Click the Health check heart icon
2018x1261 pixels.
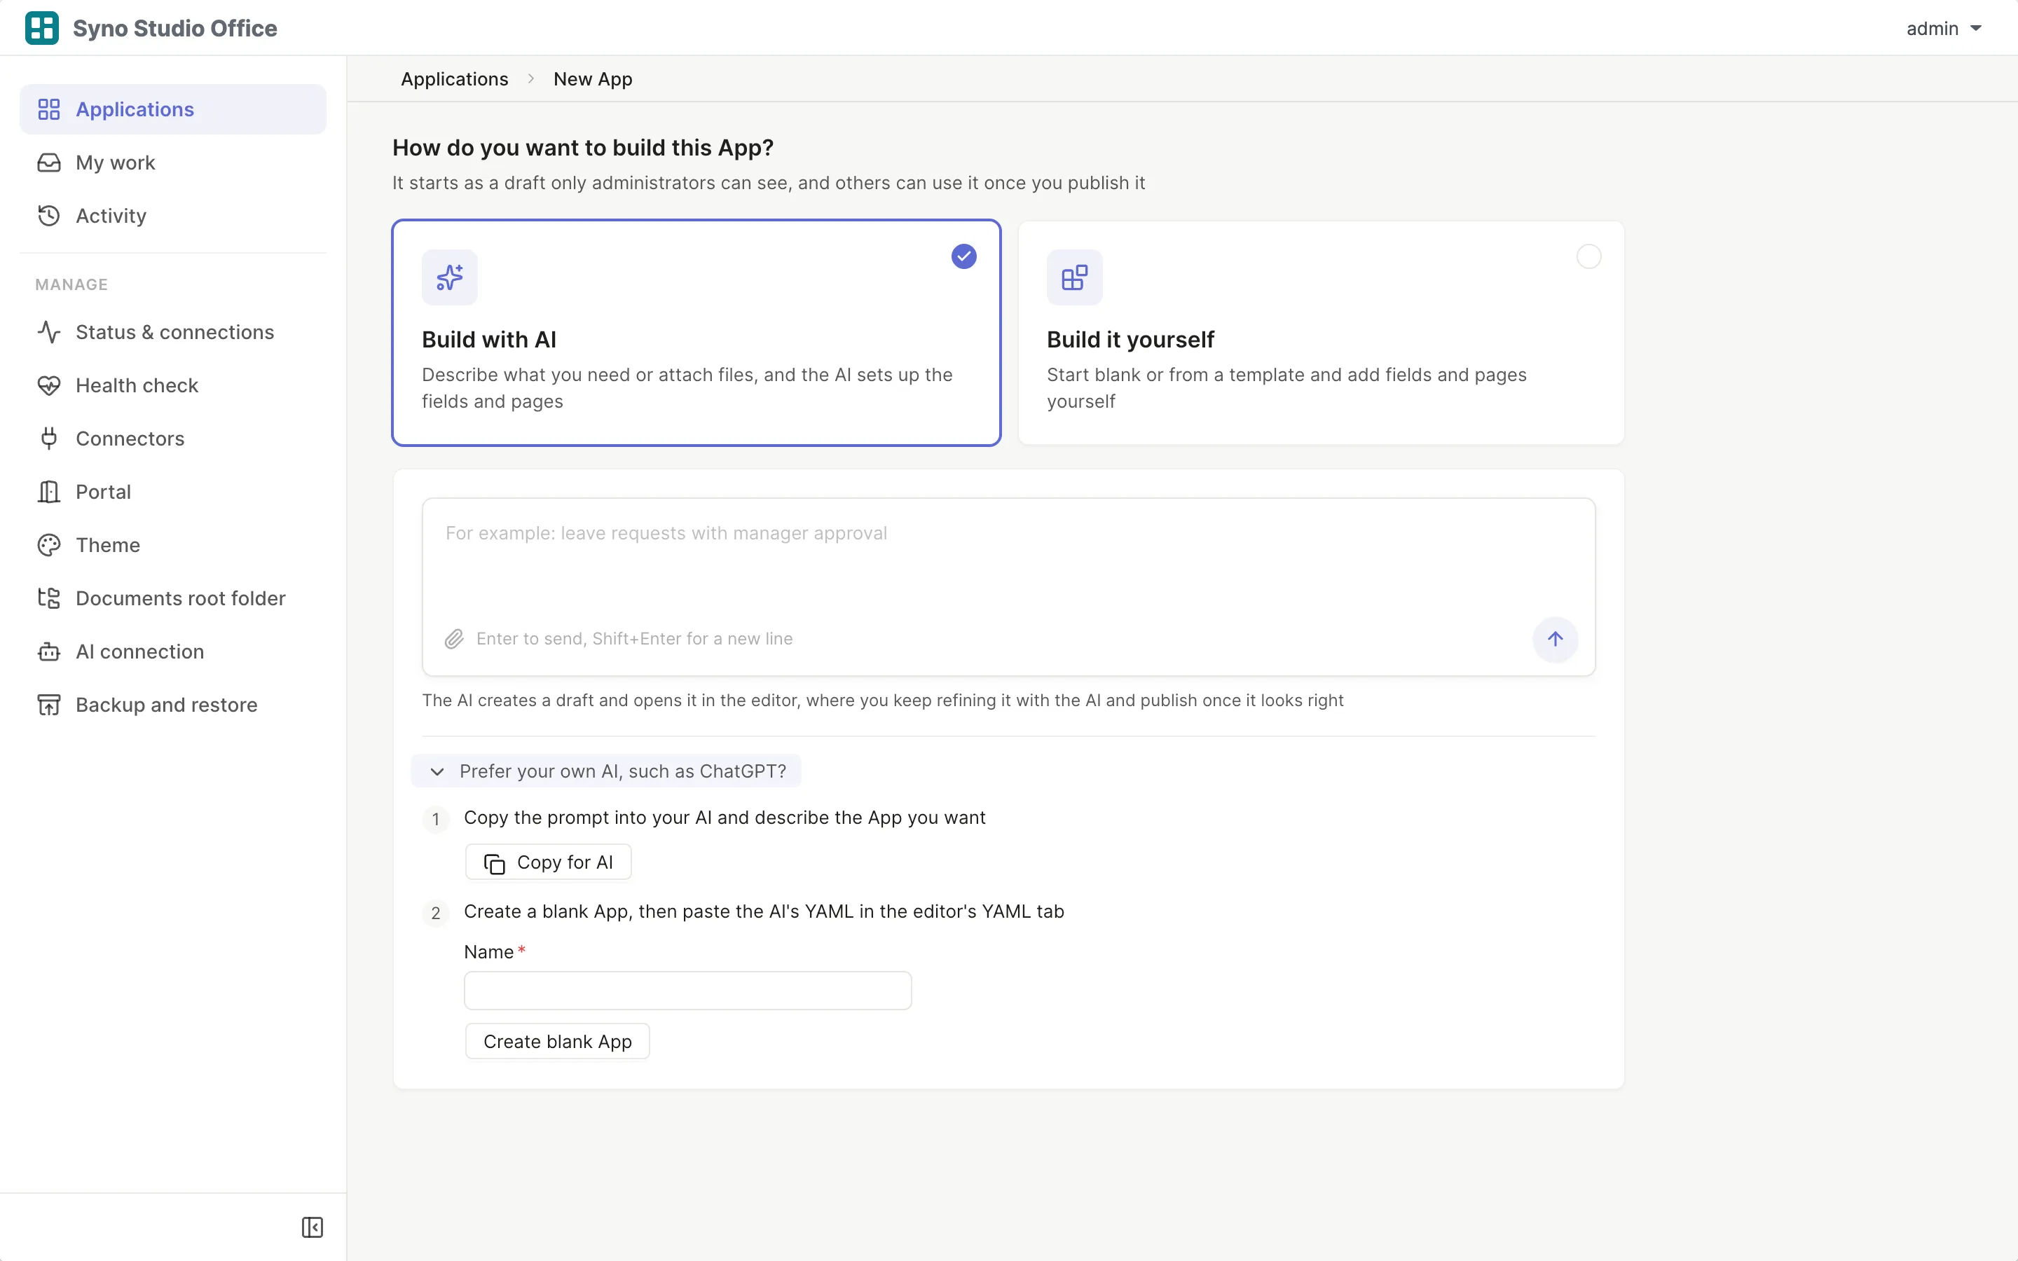click(x=49, y=385)
